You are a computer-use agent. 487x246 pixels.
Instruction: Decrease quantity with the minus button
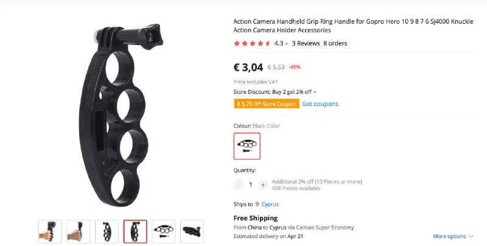(x=239, y=185)
